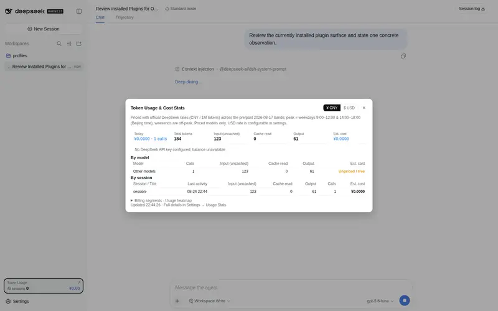Click the session title Review Installed Plugins header

127,9
